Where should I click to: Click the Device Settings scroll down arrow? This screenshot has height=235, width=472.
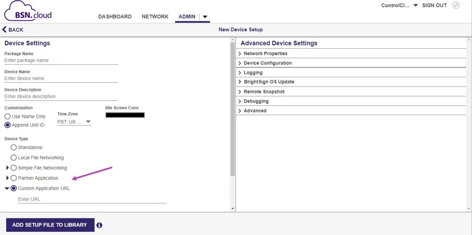click(232, 209)
